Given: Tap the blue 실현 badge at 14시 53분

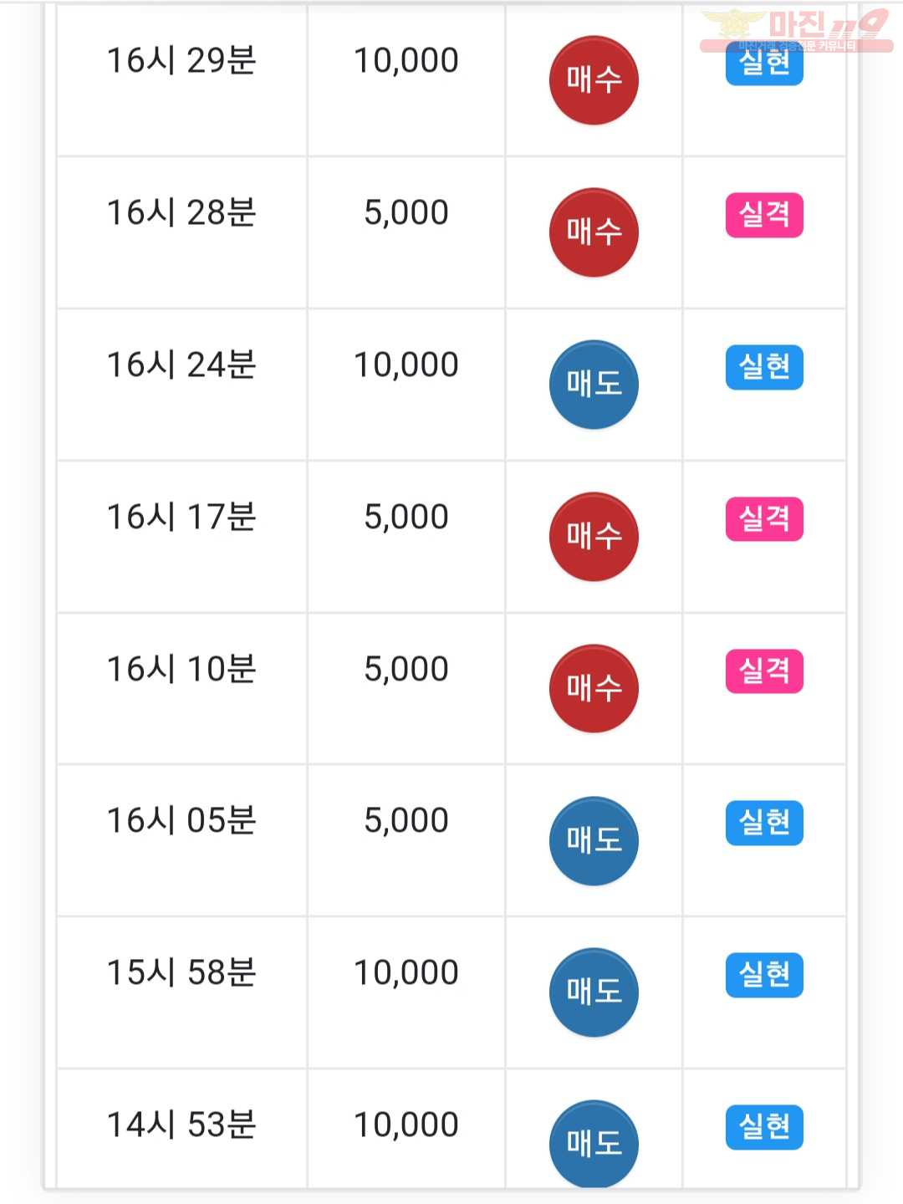Looking at the screenshot, I should 764,1127.
